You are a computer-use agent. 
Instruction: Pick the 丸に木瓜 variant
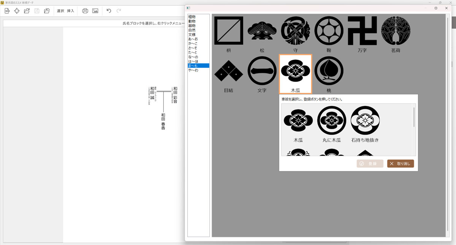(x=332, y=124)
